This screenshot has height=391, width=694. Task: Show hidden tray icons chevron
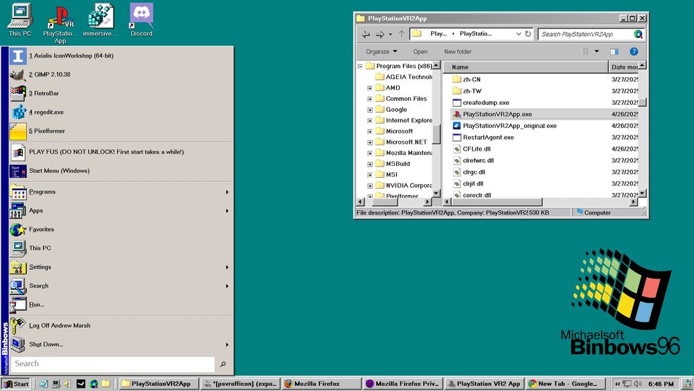pyautogui.click(x=617, y=384)
